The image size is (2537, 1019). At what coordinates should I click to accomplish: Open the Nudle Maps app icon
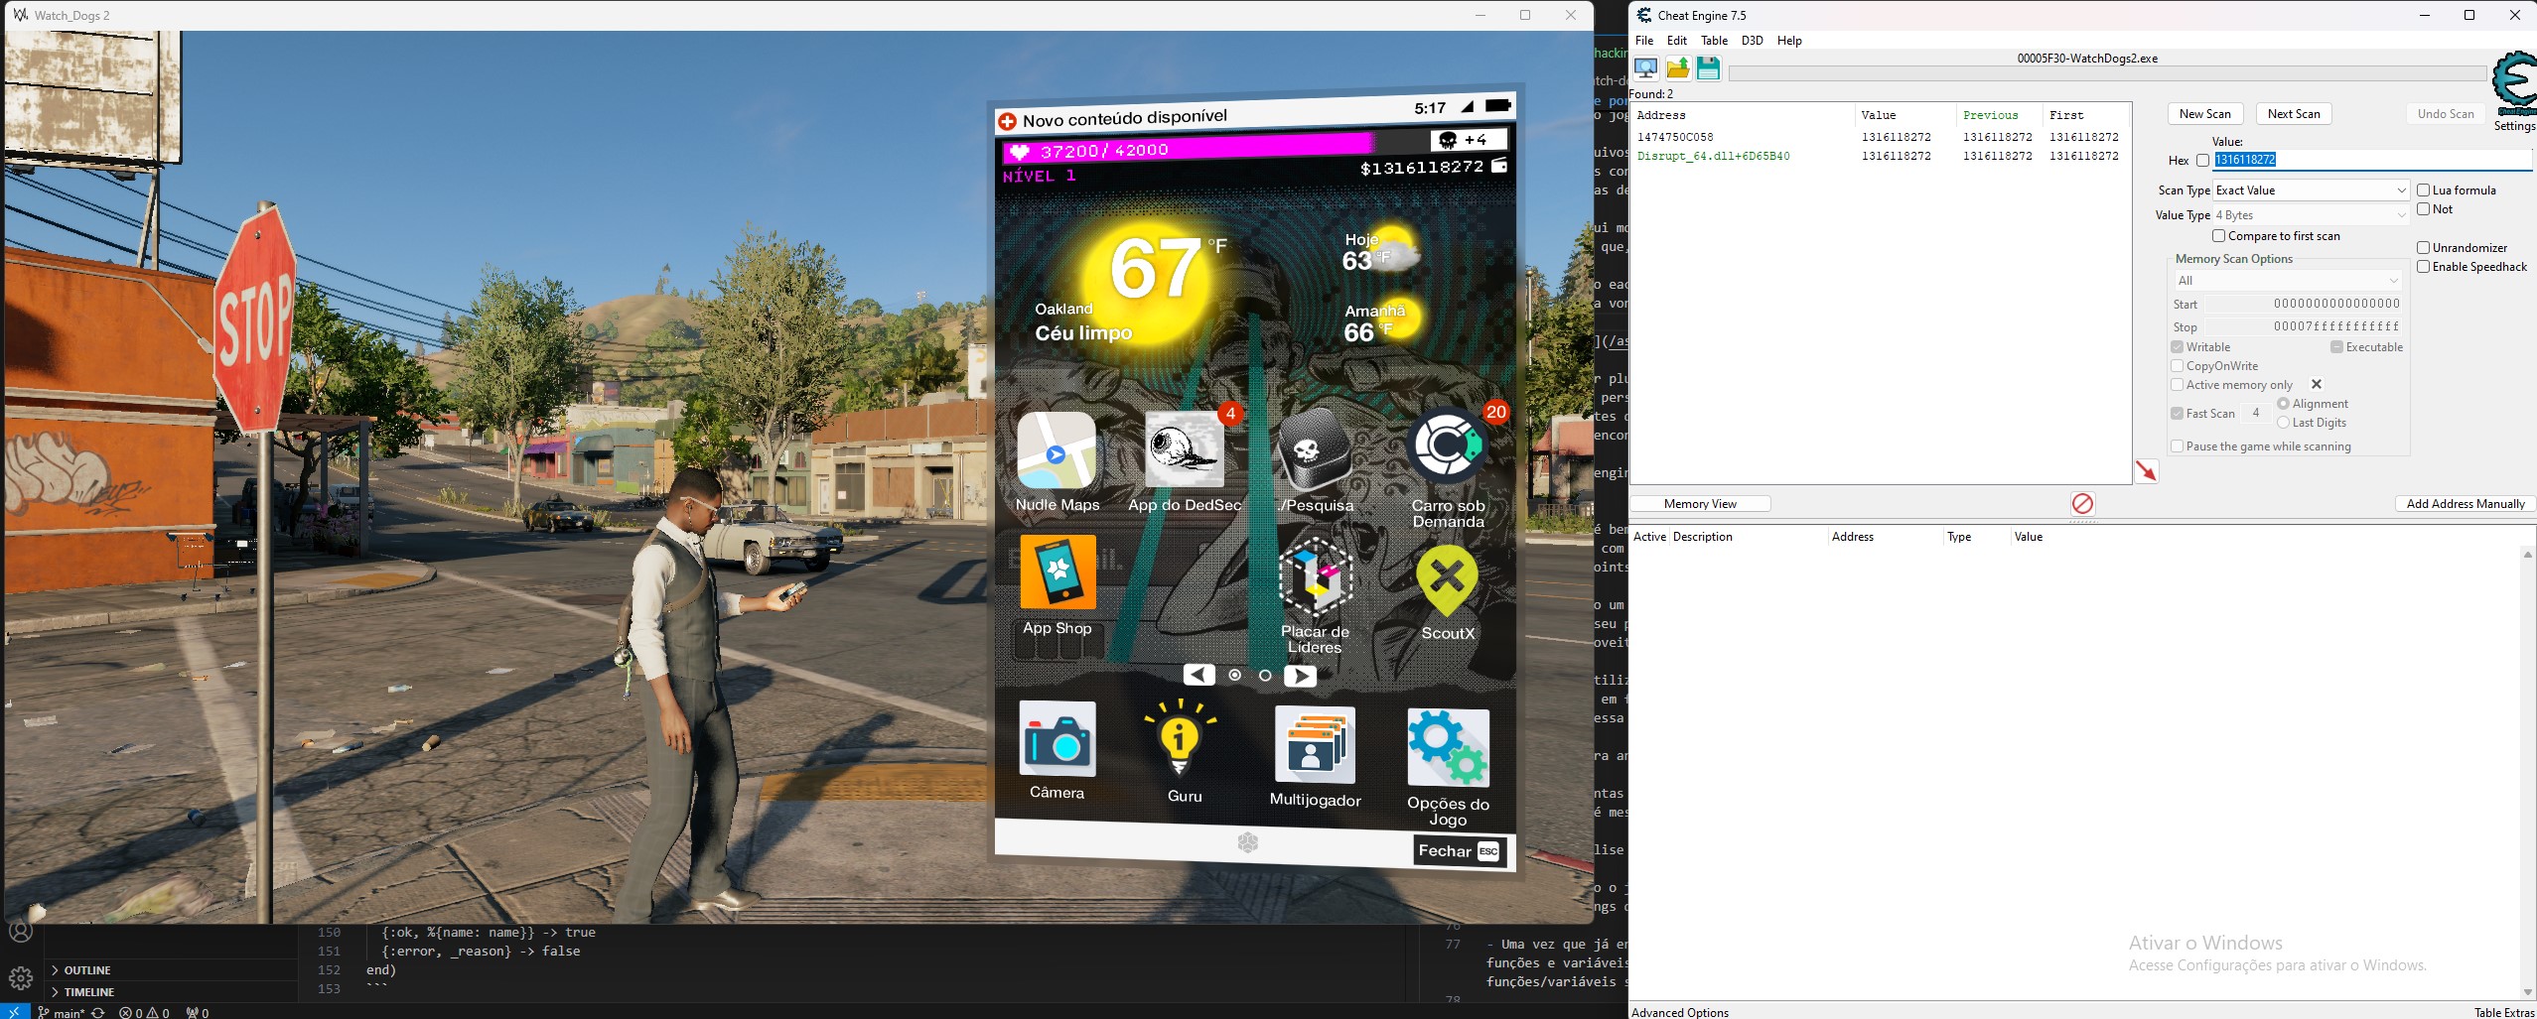pyautogui.click(x=1057, y=450)
